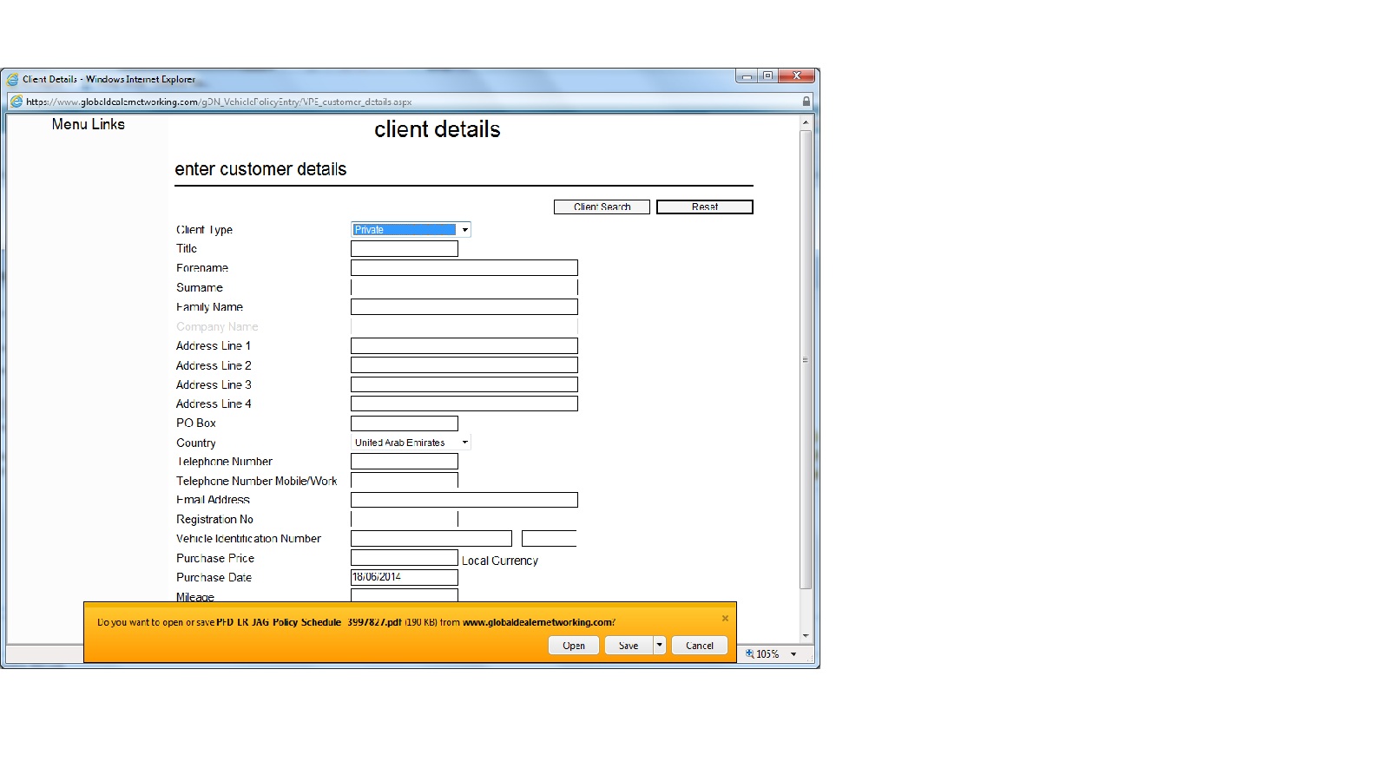Image resolution: width=1389 pixels, height=781 pixels.
Task: Click the greyed-out Company Name label
Action: coord(217,326)
